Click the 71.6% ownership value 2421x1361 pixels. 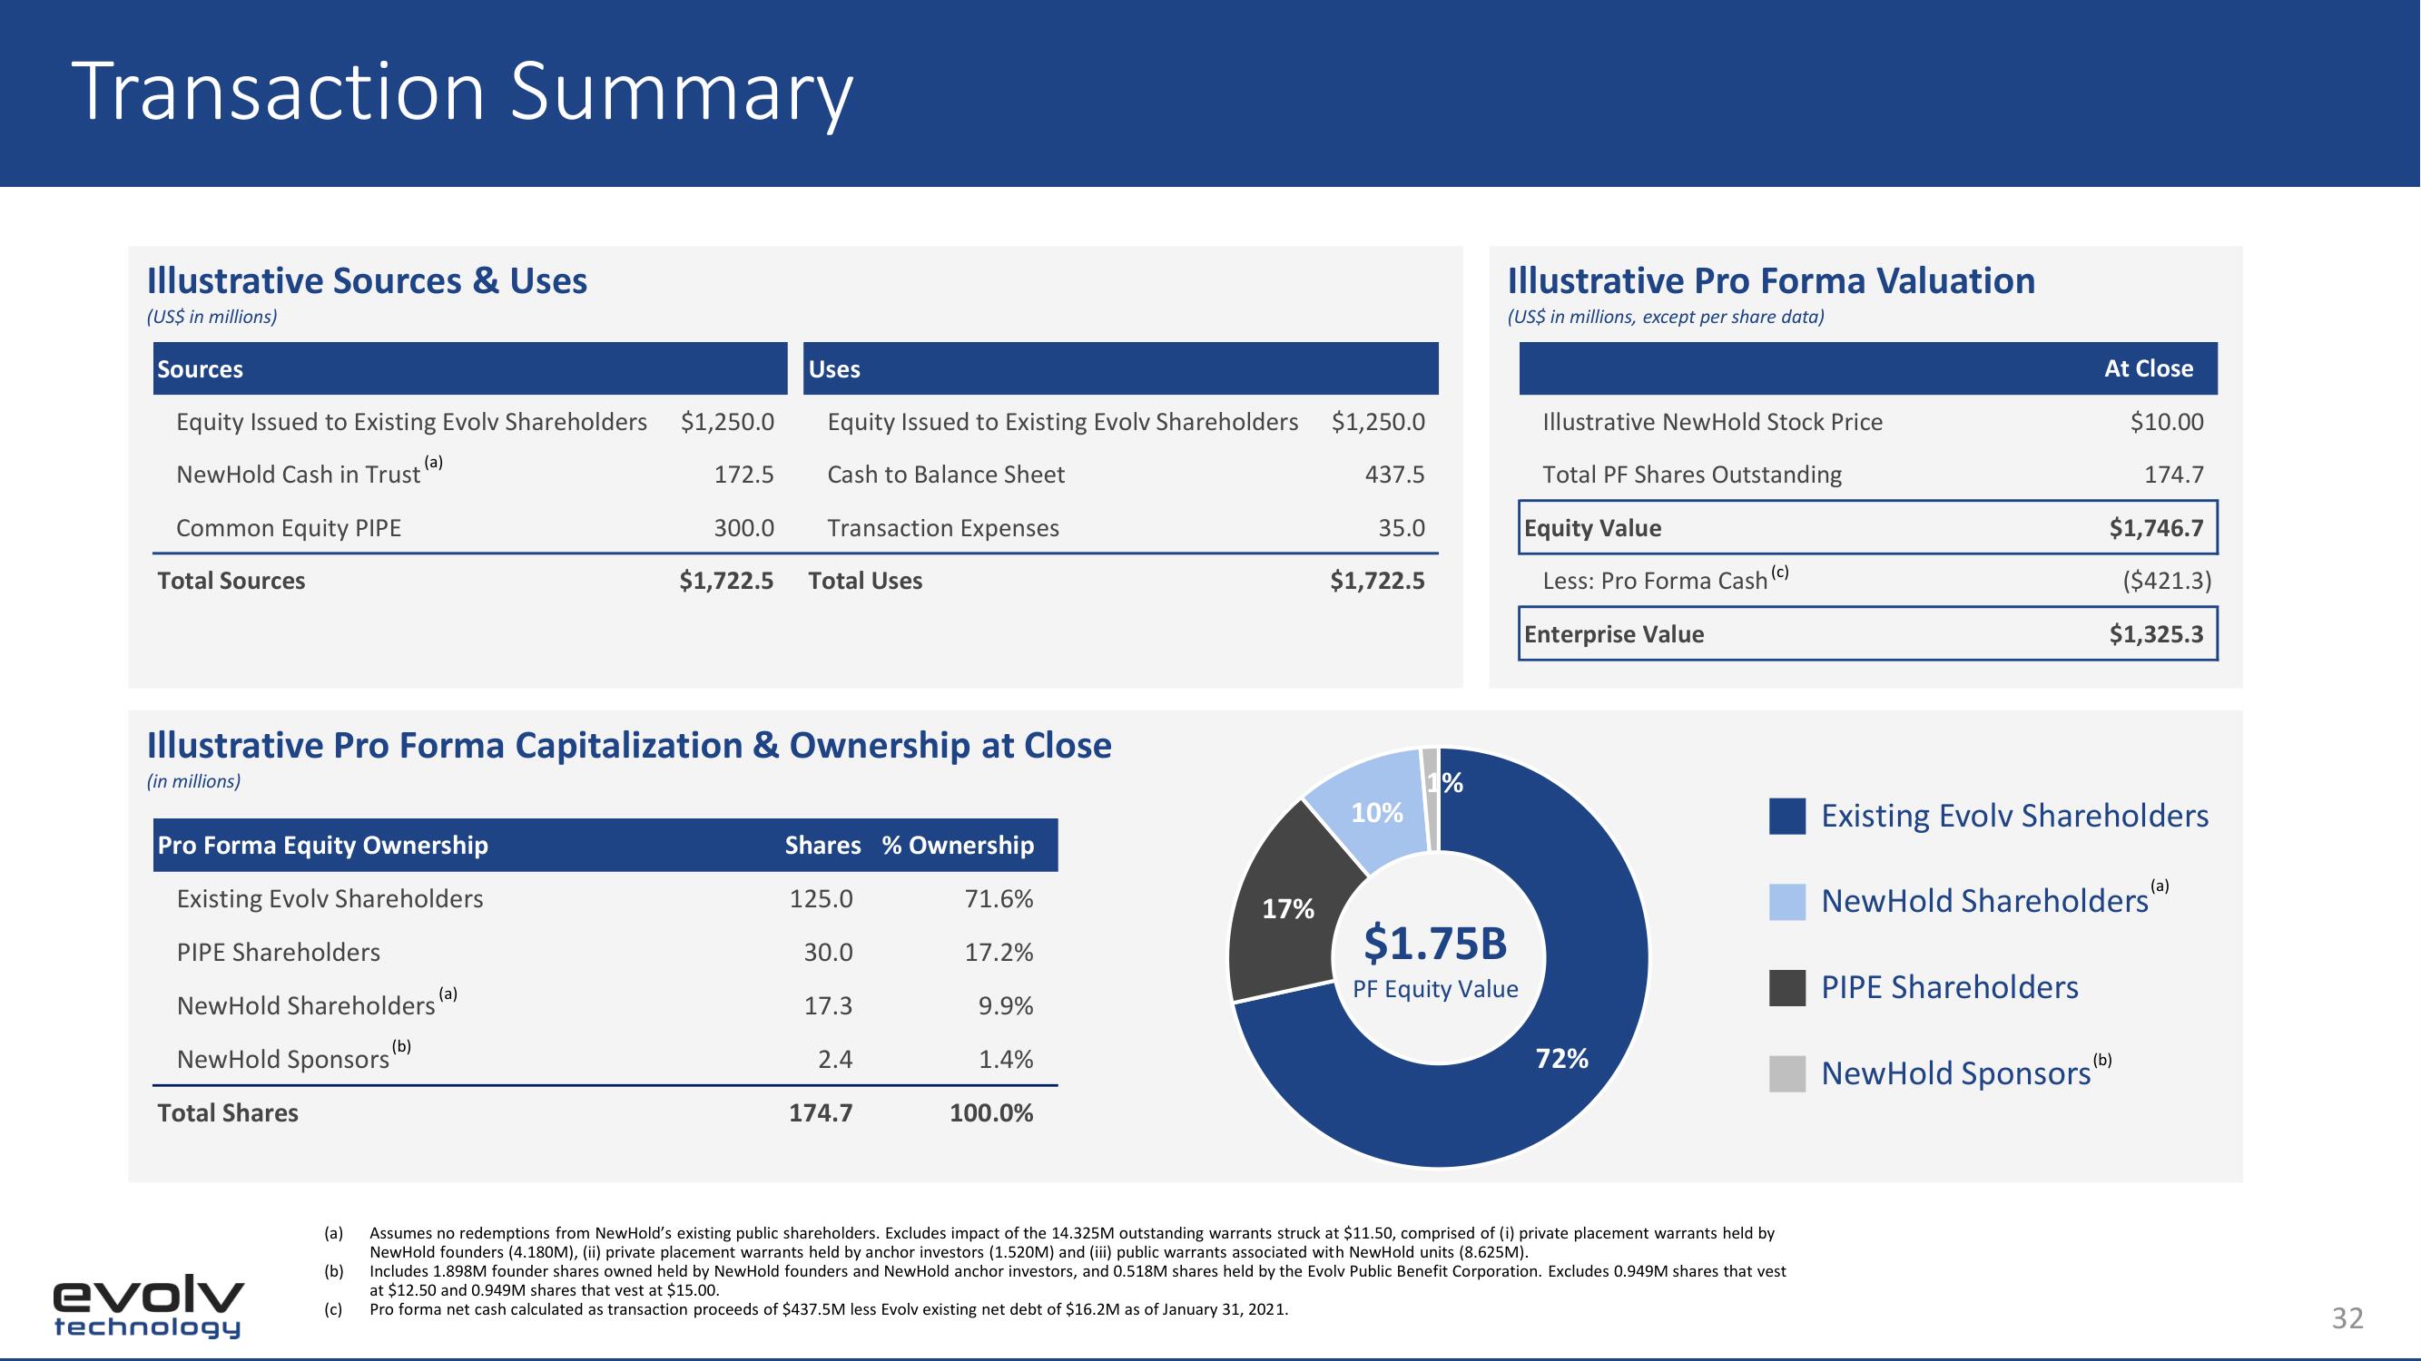pyautogui.click(x=999, y=898)
